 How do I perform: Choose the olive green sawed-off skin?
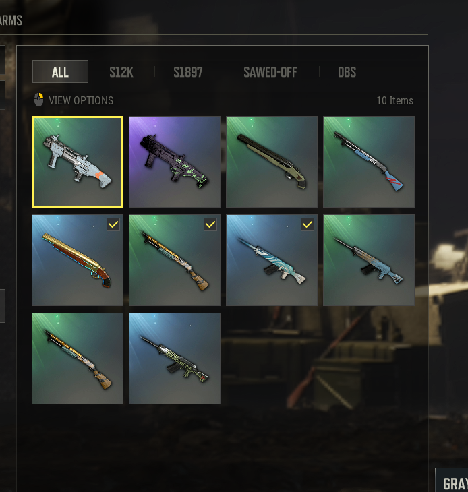tap(272, 162)
